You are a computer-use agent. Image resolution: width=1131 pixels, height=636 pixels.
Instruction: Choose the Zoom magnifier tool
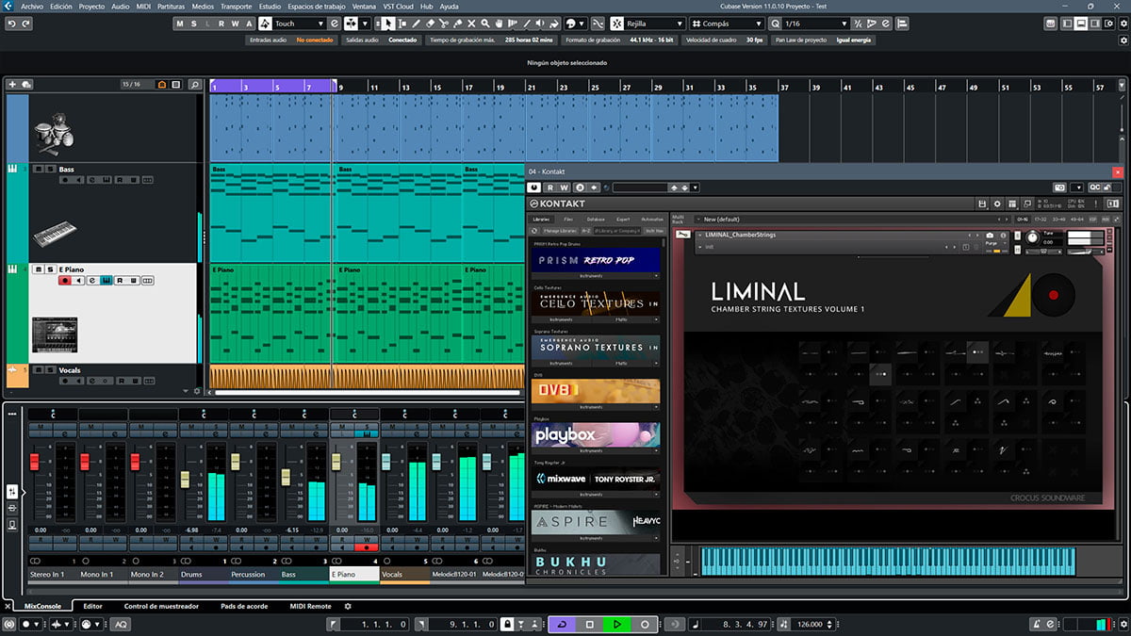[x=486, y=24]
